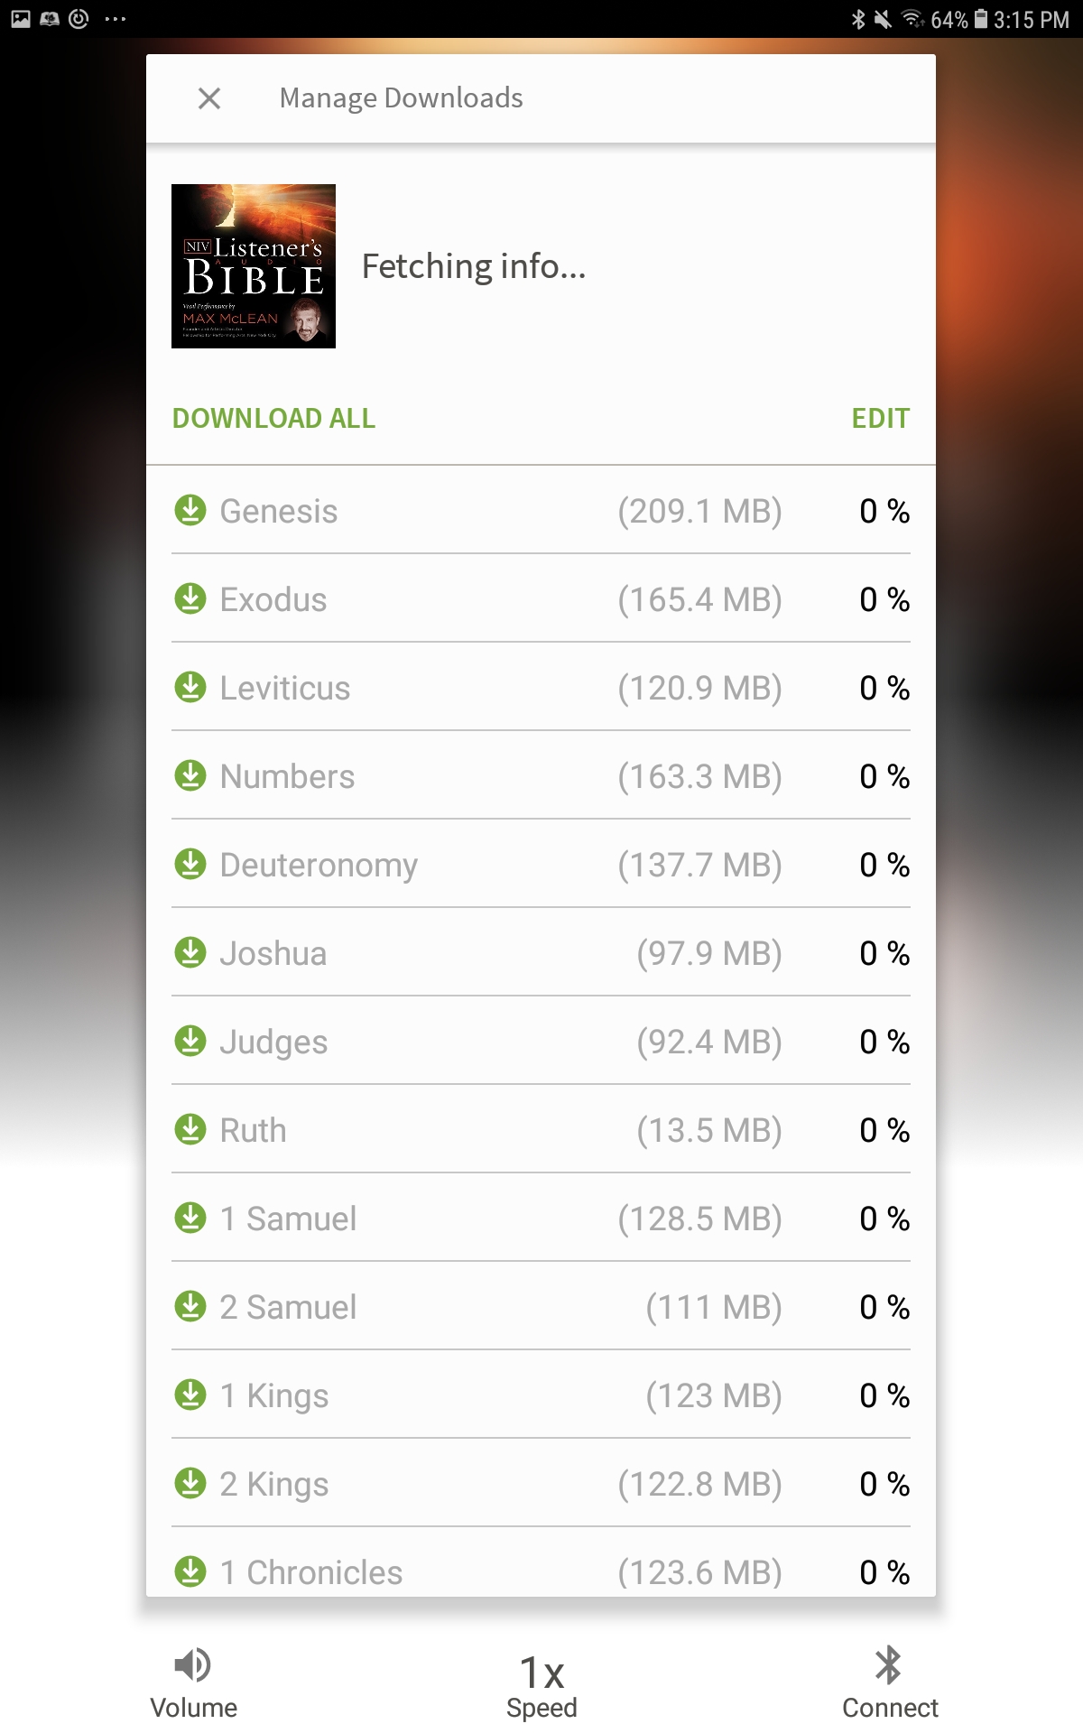Tap the Leviticus download arrow icon

190,687
